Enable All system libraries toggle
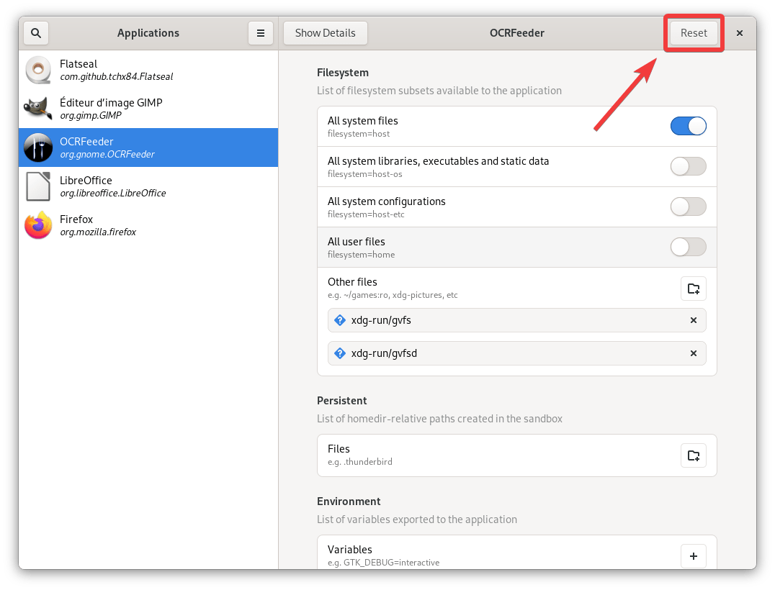The width and height of the screenshot is (775, 590). [x=688, y=167]
